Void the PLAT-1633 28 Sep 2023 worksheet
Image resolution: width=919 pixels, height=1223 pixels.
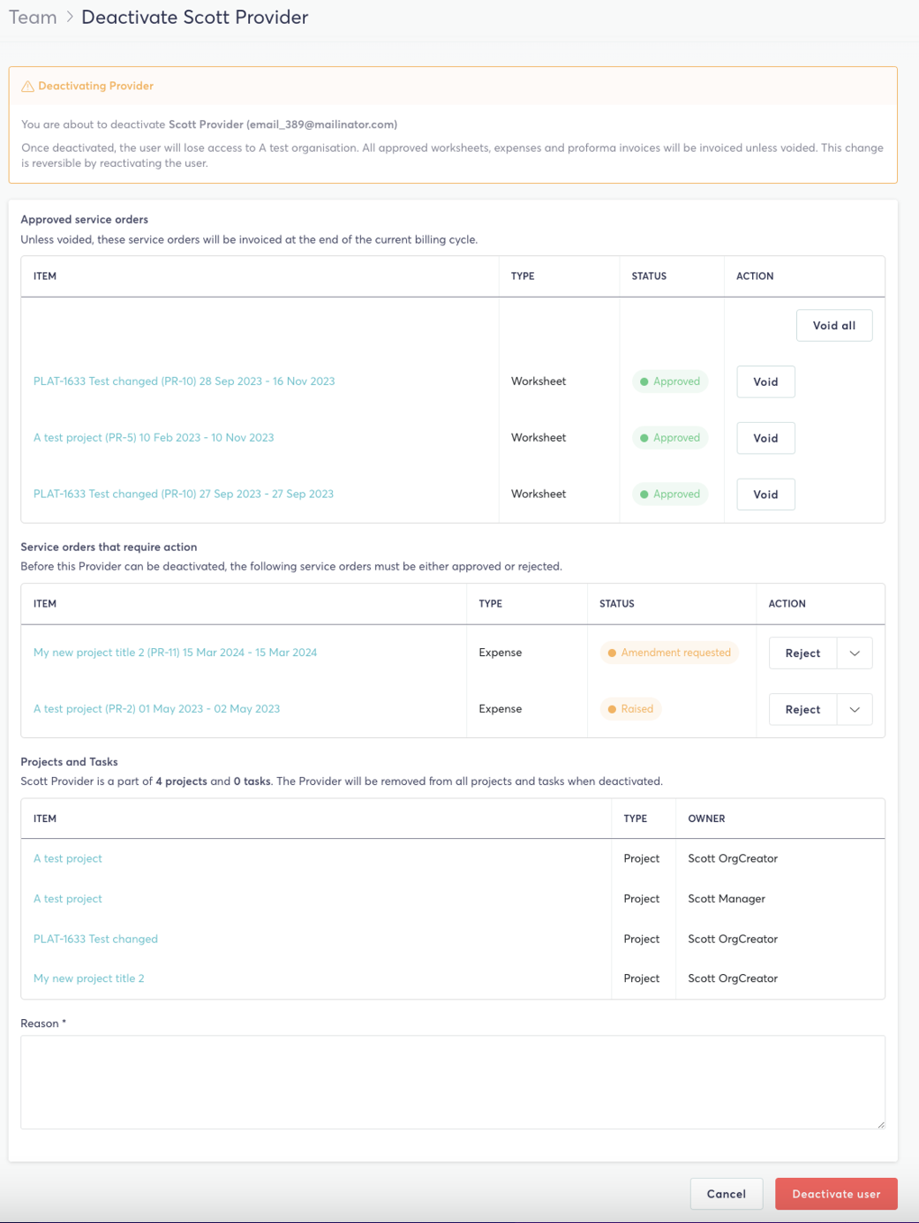[765, 382]
